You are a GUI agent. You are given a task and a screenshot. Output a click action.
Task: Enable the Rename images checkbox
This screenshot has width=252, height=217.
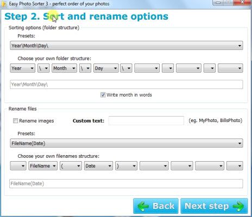(15, 120)
